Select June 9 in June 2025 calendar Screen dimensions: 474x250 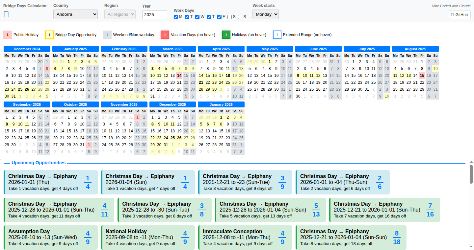pyautogui.click(x=298, y=75)
